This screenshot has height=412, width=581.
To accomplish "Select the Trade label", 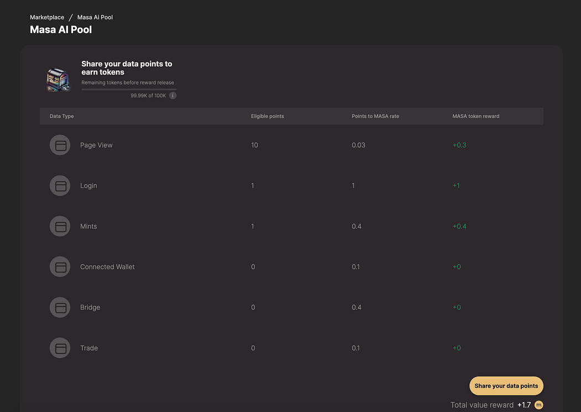I will (x=89, y=348).
